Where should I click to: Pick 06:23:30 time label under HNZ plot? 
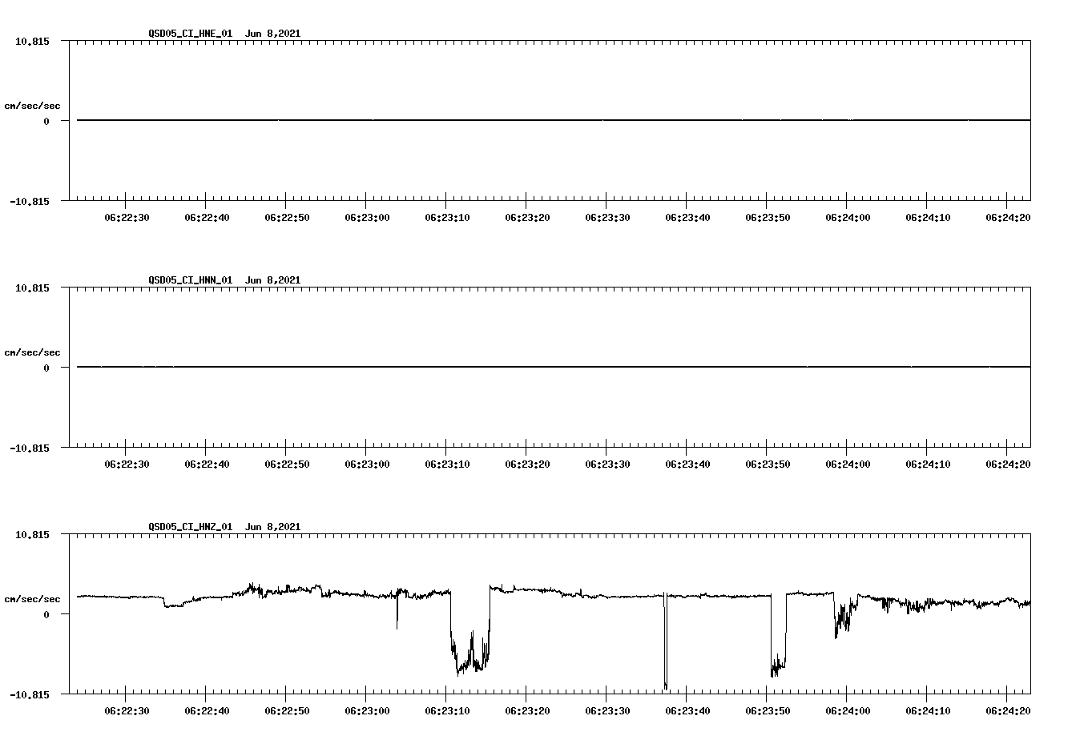pos(607,711)
